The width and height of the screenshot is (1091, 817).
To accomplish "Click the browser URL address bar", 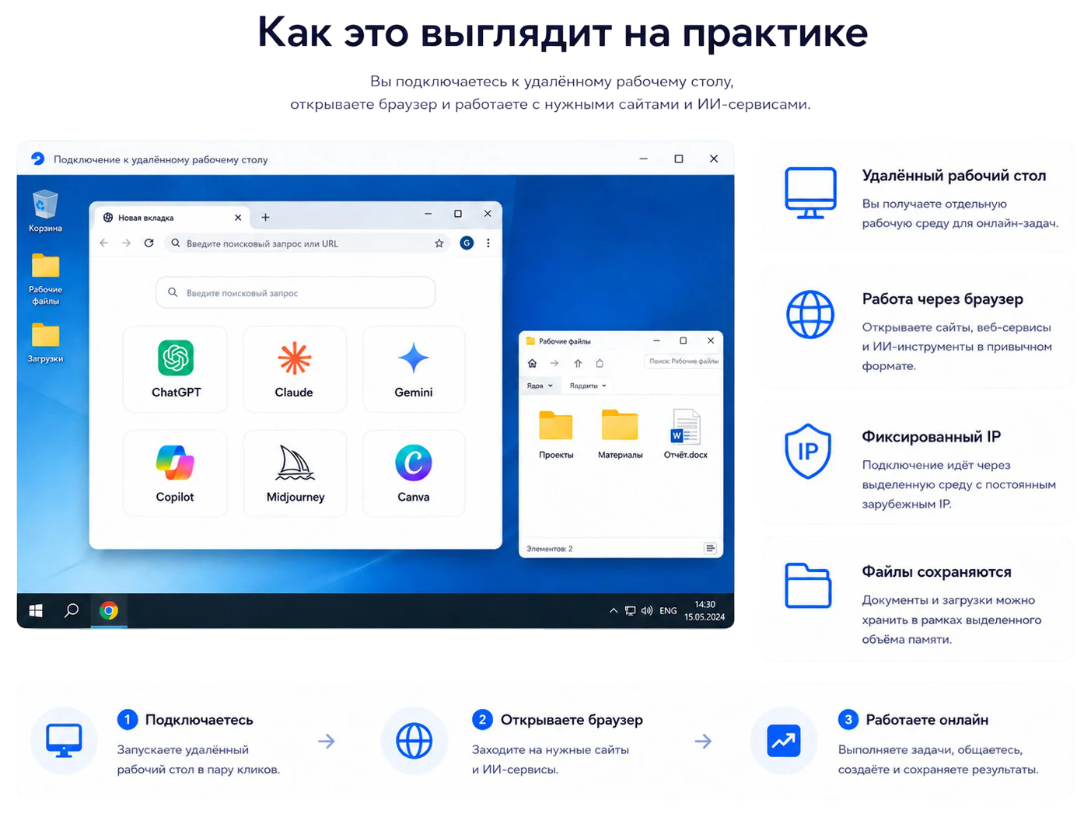I will (x=308, y=243).
